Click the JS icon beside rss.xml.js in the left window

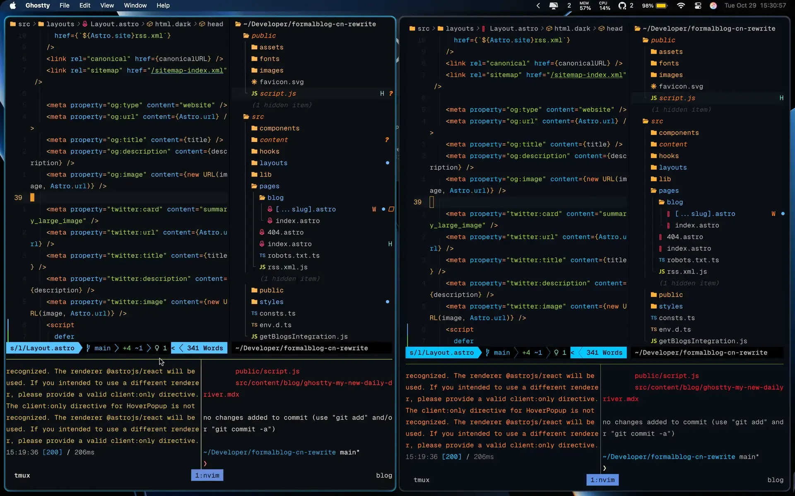[x=263, y=267]
